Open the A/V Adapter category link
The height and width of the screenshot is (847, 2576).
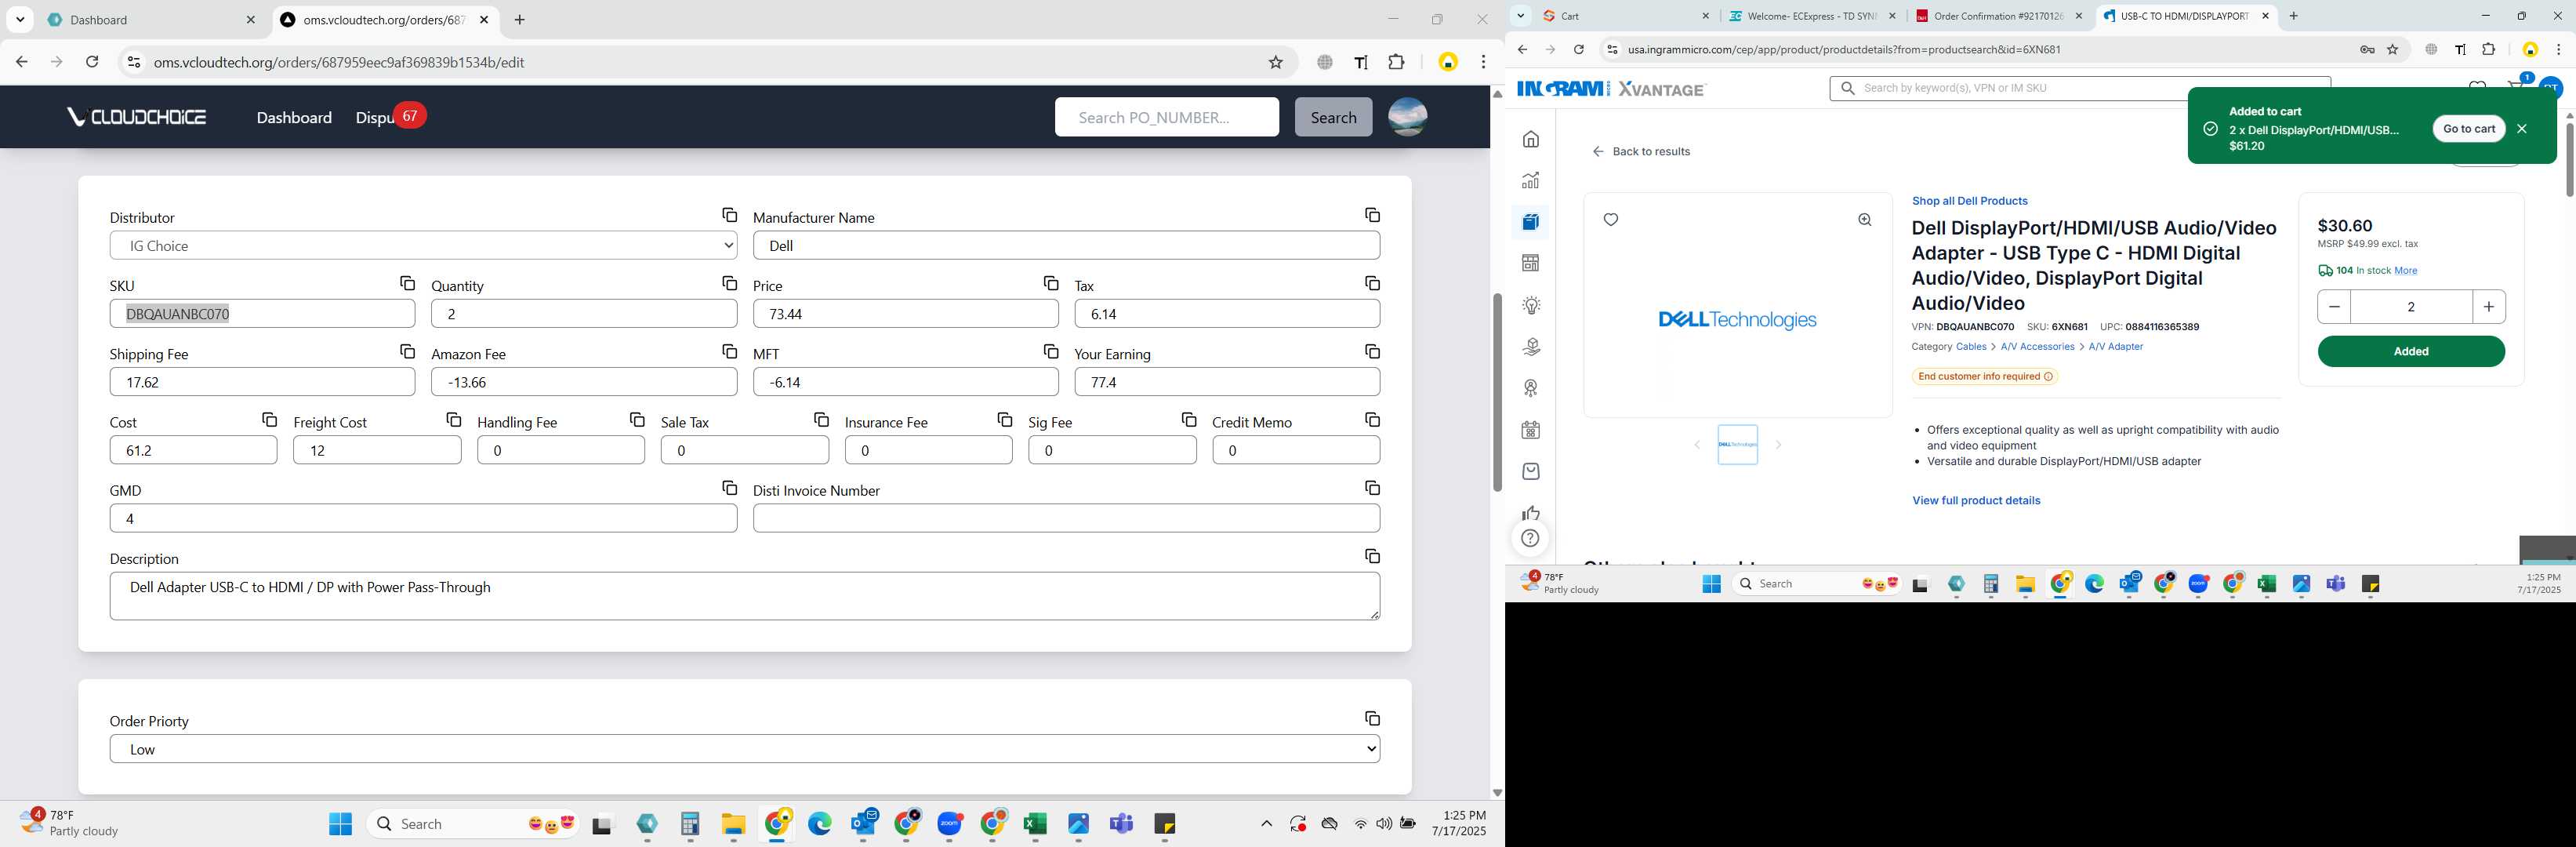coord(2115,346)
